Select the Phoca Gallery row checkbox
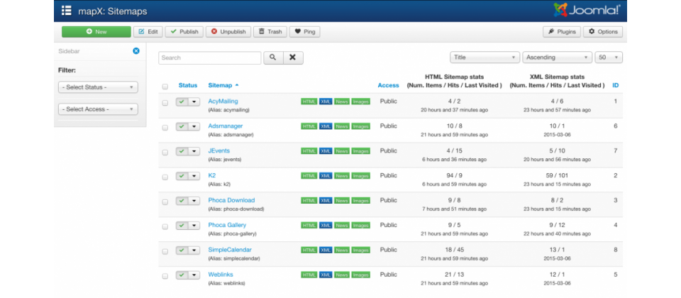Image resolution: width=681 pixels, height=298 pixels. tap(165, 227)
